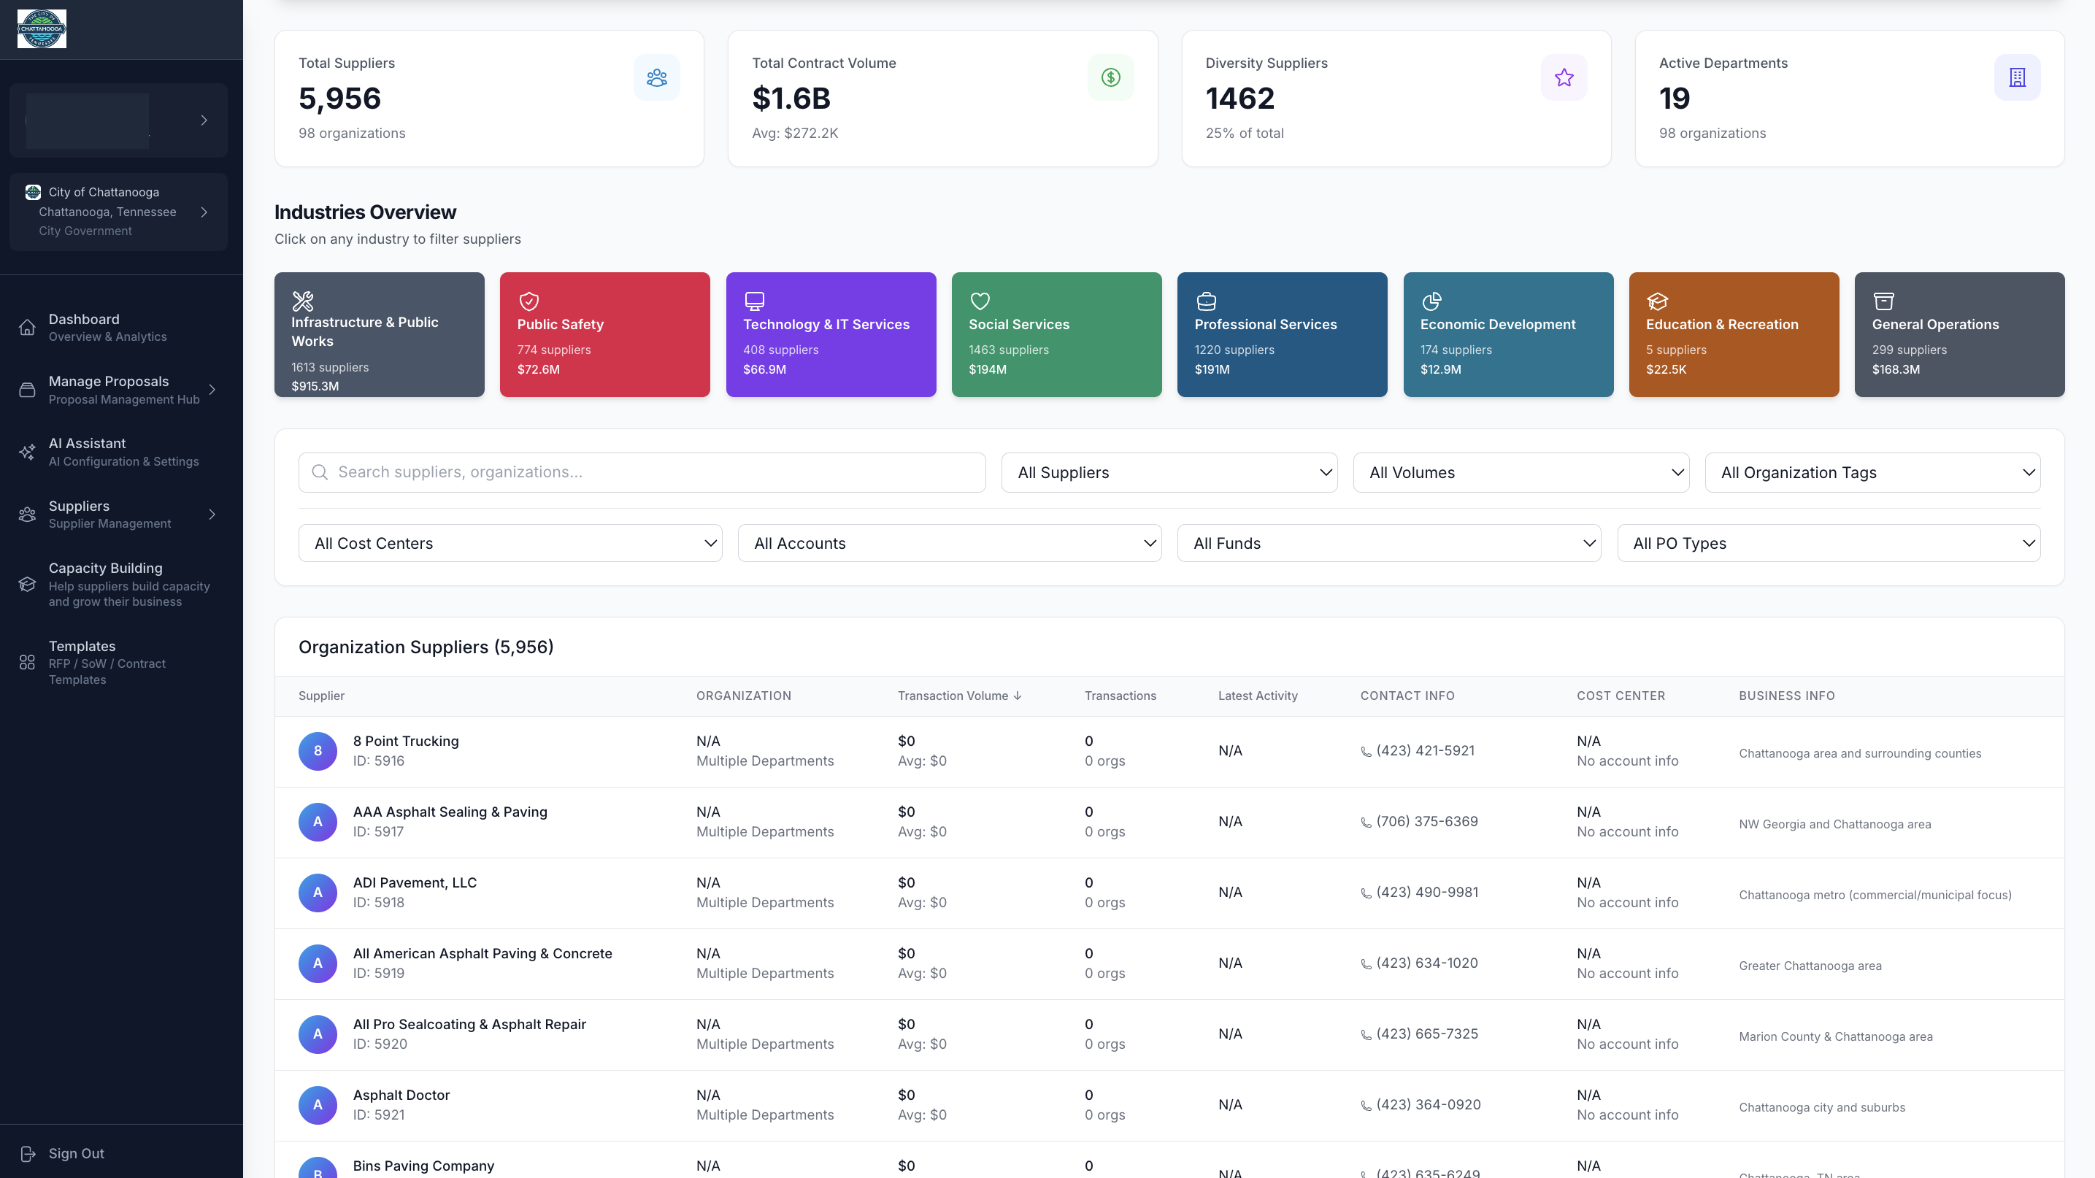The height and width of the screenshot is (1178, 2095).
Task: Click the building icon on Active Departments card
Action: point(2018,77)
